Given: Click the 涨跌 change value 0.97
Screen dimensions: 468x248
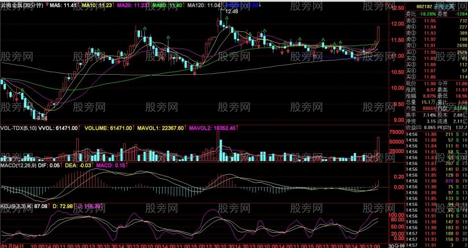Looking at the screenshot, I should click(x=430, y=90).
